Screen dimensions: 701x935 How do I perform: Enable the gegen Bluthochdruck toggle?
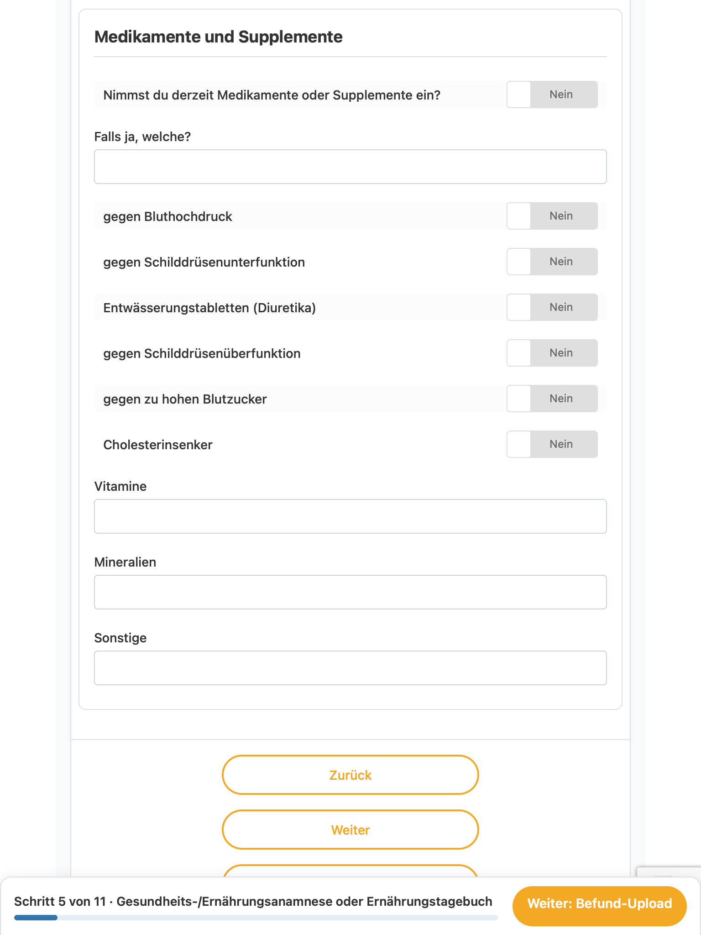click(x=552, y=216)
